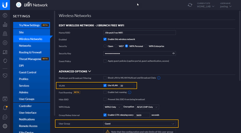Open the User Group dropdown
Viewport: 241px width, 133px height.
(140, 124)
